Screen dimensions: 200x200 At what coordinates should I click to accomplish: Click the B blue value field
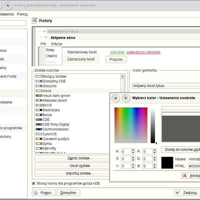click(x=148, y=166)
